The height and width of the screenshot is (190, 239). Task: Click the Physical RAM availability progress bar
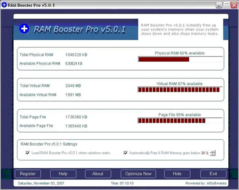click(x=180, y=59)
